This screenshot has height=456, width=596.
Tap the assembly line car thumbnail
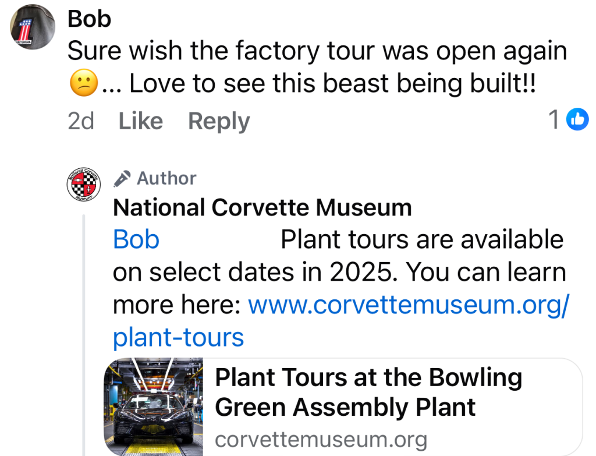point(154,407)
